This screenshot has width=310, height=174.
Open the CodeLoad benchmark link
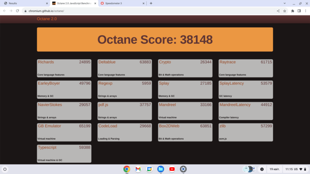(x=108, y=126)
